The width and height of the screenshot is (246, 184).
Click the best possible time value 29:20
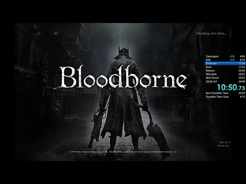[242, 93]
